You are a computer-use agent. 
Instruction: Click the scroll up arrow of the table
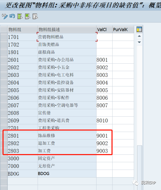click(139, 36)
